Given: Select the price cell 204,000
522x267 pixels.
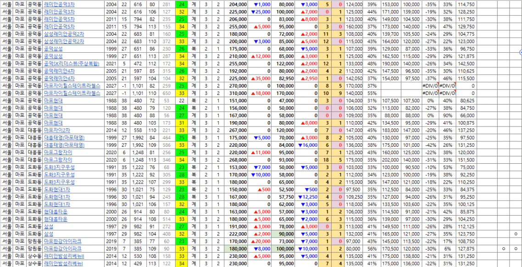Looking at the screenshot, I should pyautogui.click(x=236, y=4).
